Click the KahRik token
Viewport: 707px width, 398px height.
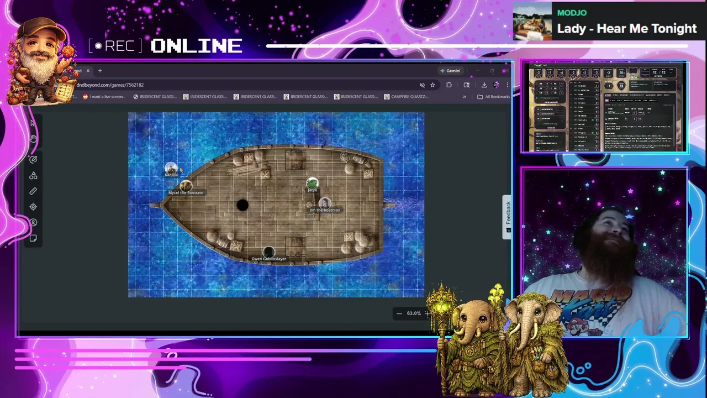click(171, 168)
